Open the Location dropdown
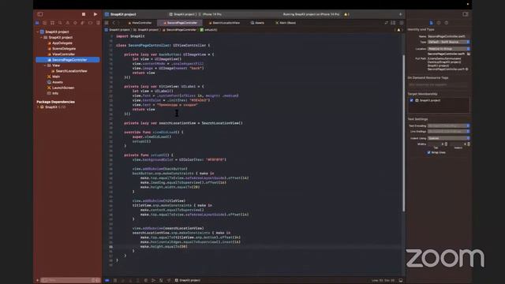The width and height of the screenshot is (505, 284). pyautogui.click(x=449, y=49)
